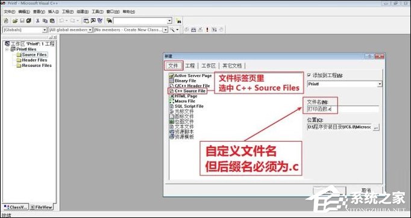This screenshot has width=411, height=218.
Task: Open the WizardBar actions dropdown arrow
Action: point(177,30)
